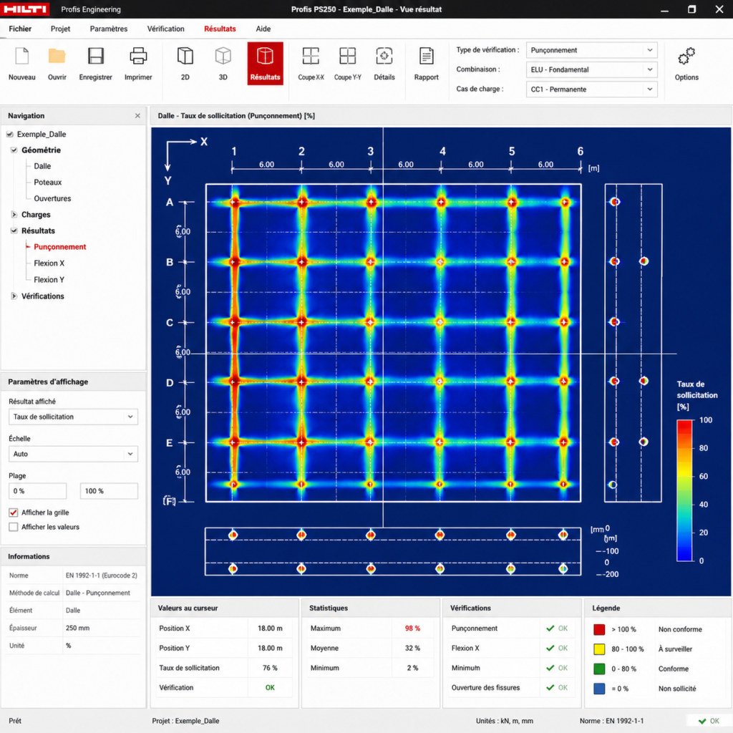The image size is (733, 733).
Task: Show the Coupe X-X section view
Action: [x=311, y=56]
